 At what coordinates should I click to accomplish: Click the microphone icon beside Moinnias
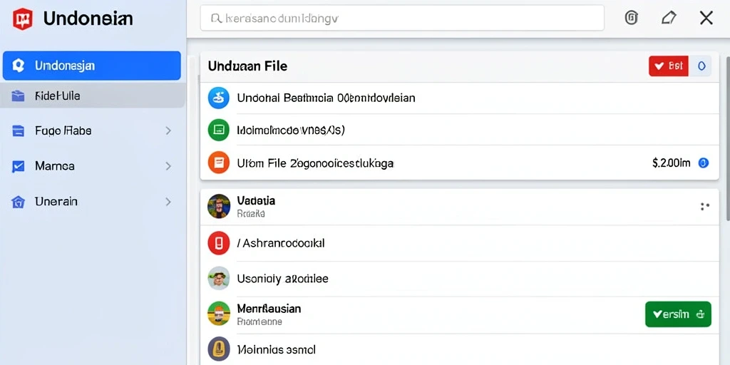click(218, 349)
